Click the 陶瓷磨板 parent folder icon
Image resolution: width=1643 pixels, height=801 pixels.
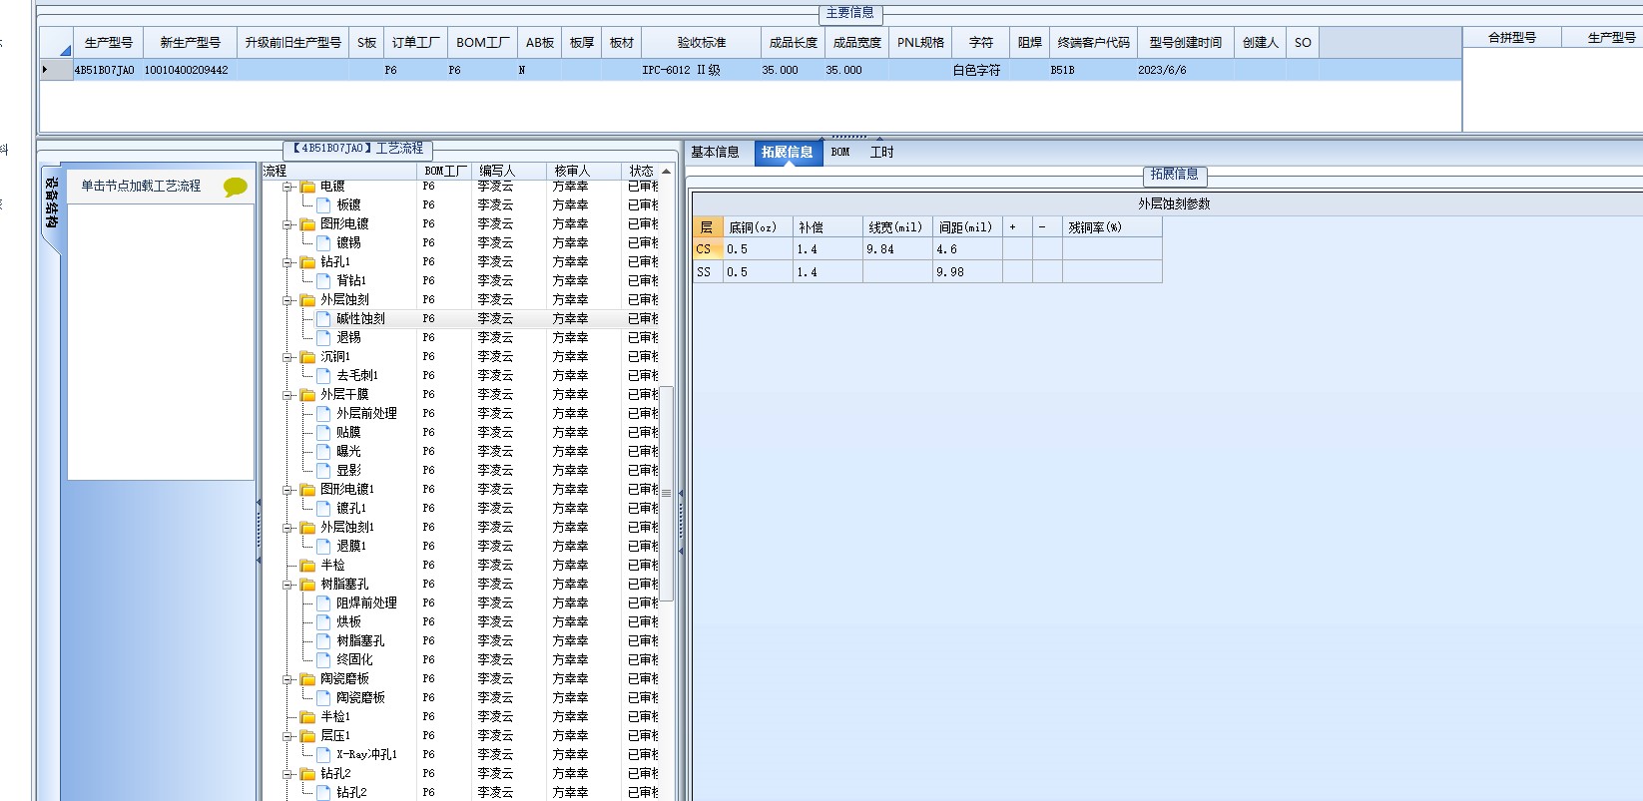click(x=308, y=679)
